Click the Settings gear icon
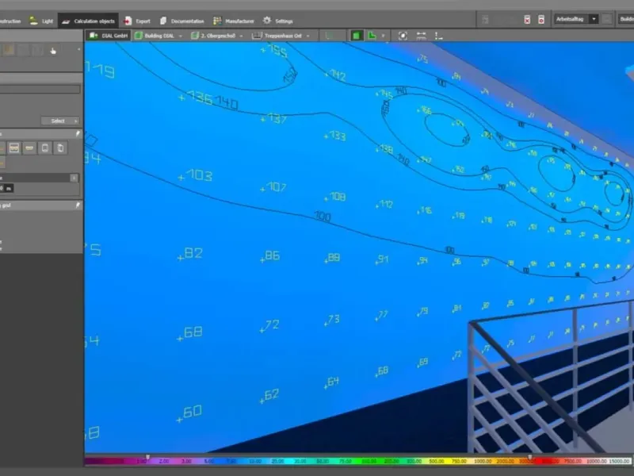The height and width of the screenshot is (476, 634). click(x=267, y=21)
